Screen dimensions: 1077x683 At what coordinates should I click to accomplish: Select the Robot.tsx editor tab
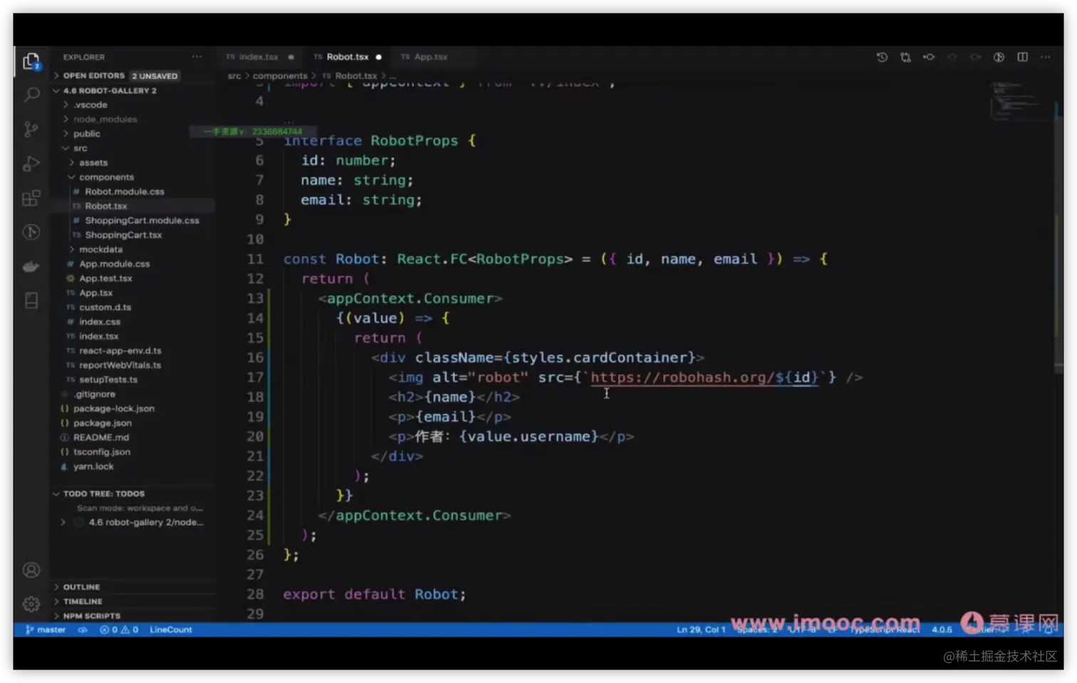click(x=348, y=57)
